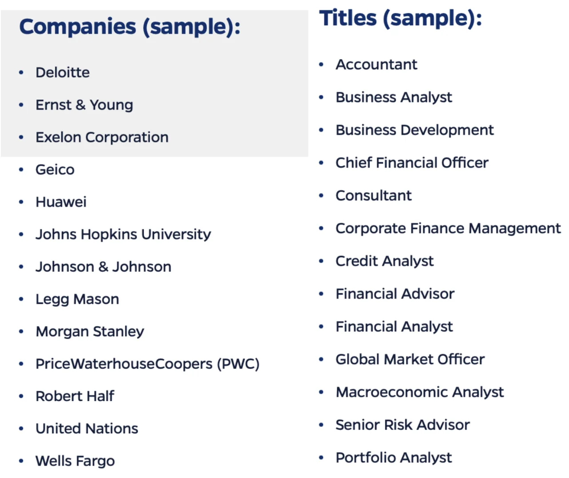Select Chief Financial Officer title
This screenshot has width=569, height=478.
412,163
